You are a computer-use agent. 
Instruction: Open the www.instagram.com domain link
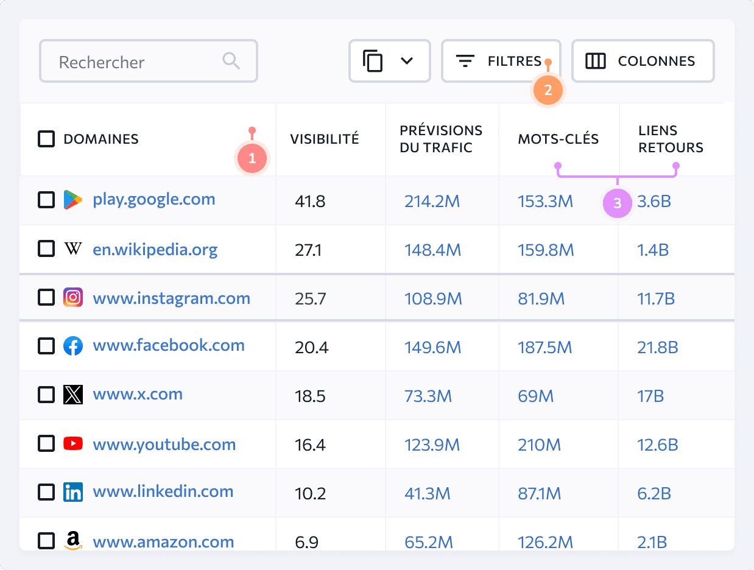[x=171, y=298]
